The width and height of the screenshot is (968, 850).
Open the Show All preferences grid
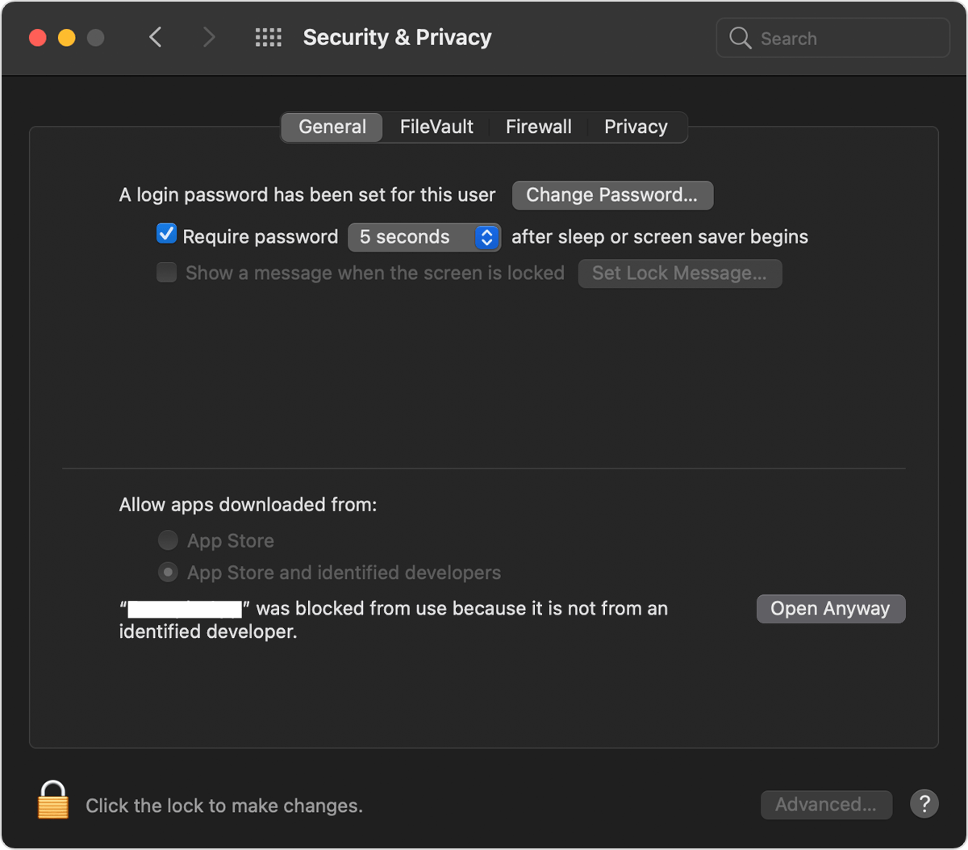pos(268,37)
